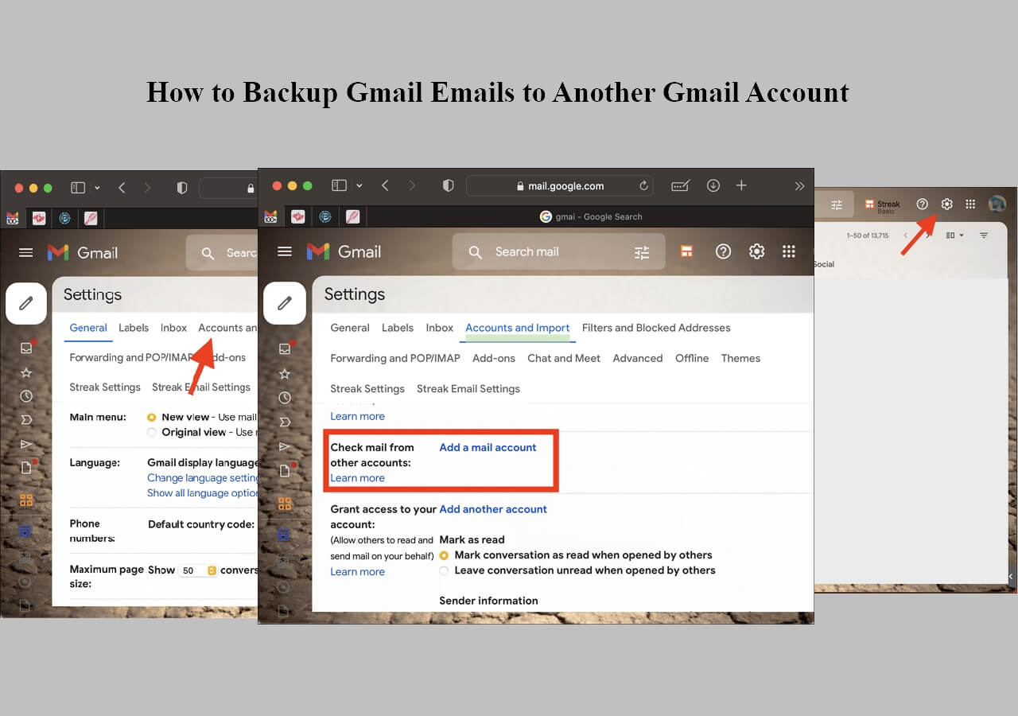Open General tab in middle window
The image size is (1018, 716).
350,328
